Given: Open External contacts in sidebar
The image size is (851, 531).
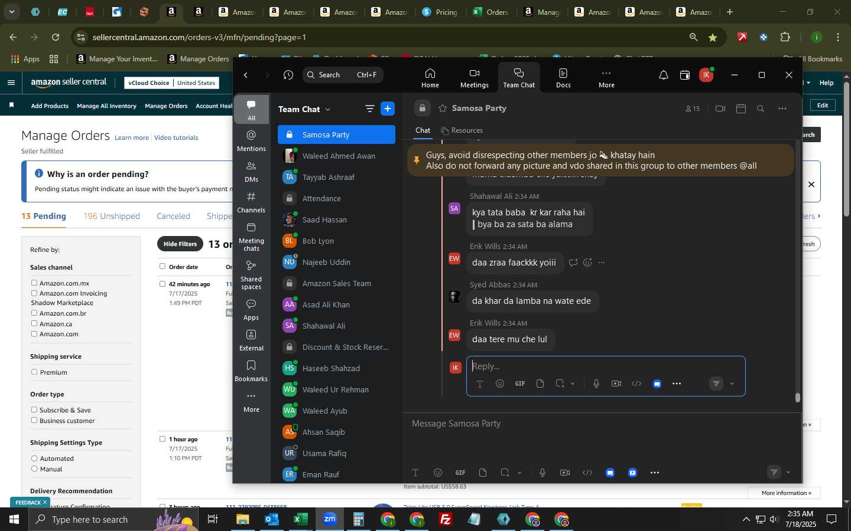Looking at the screenshot, I should click(x=251, y=340).
